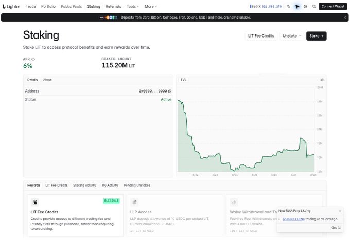Dismiss the black deposits announcement banner
The height and width of the screenshot is (240, 350).
tap(345, 17)
